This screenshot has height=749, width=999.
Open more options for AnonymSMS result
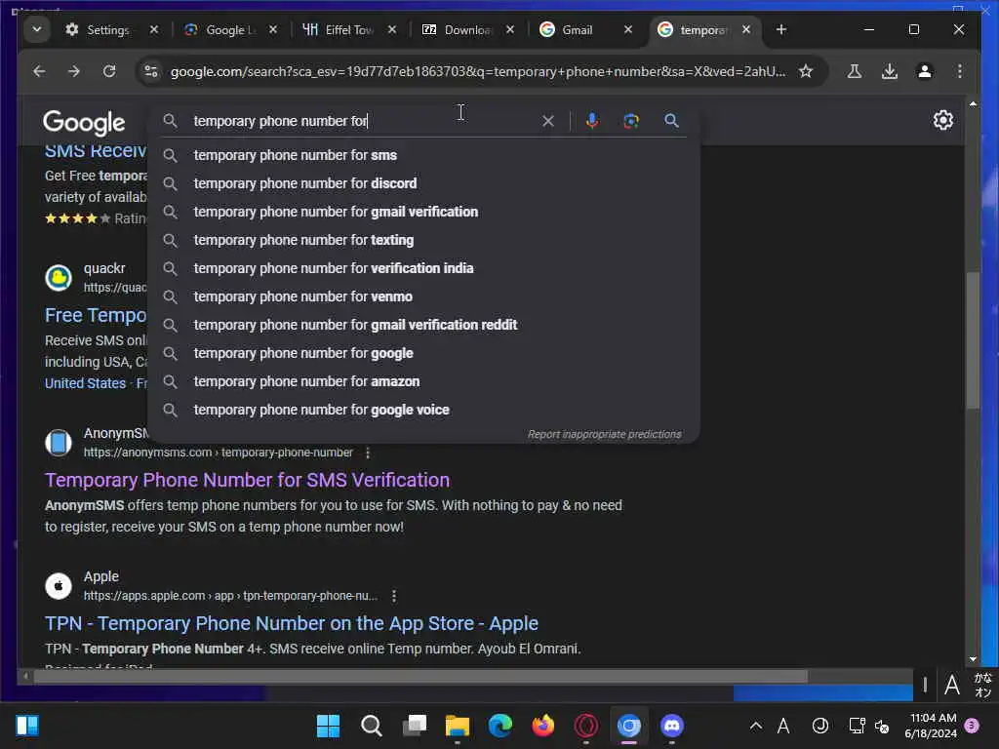click(x=368, y=453)
